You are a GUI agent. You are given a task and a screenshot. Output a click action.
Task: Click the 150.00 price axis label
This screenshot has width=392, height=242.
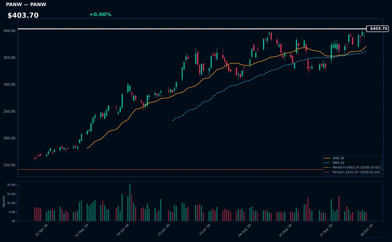click(9, 165)
